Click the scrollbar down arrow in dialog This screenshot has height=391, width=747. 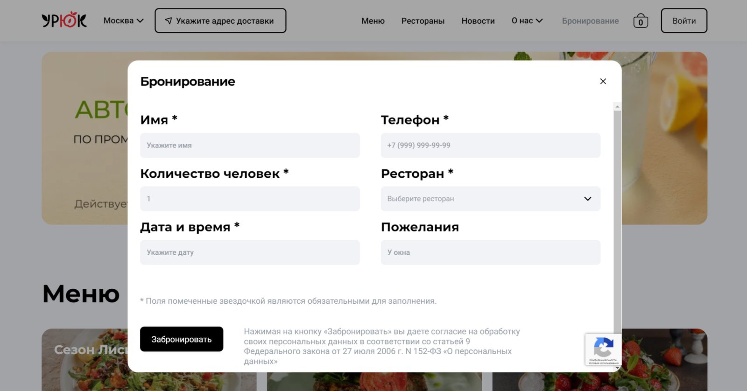tap(617, 368)
